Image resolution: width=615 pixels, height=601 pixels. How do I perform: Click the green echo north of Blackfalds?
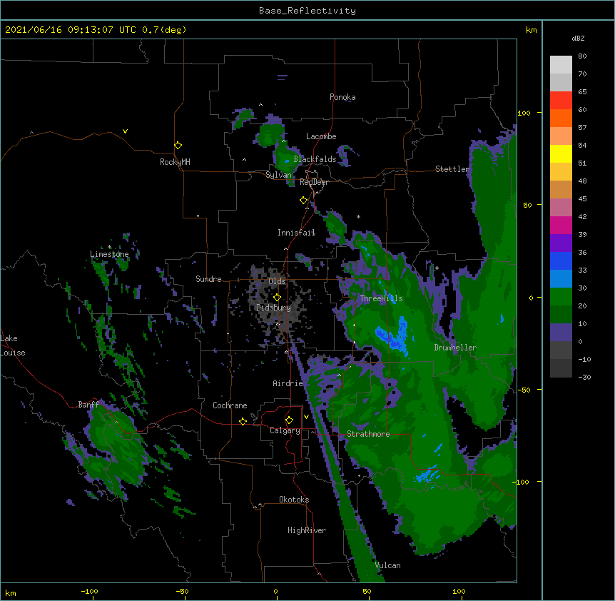click(269, 133)
